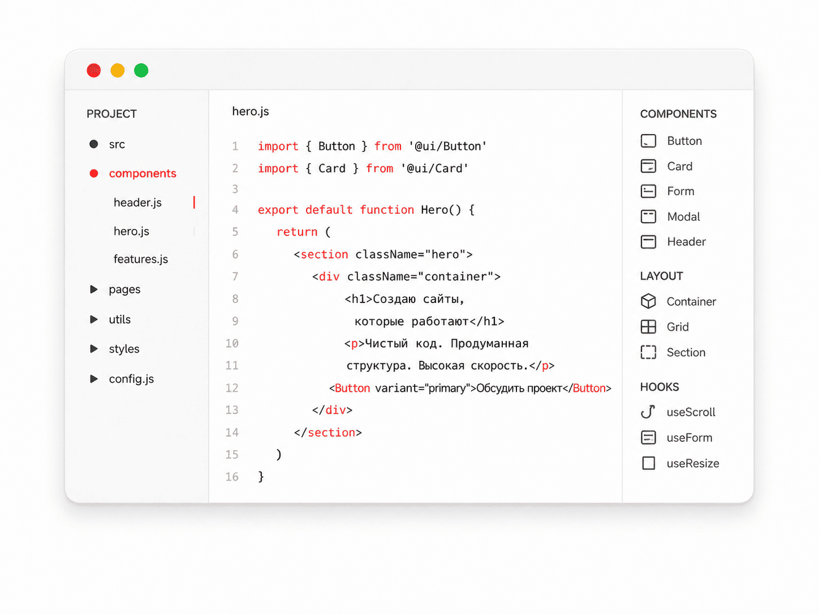
Task: Click 'export default function' code text
Action: click(336, 210)
